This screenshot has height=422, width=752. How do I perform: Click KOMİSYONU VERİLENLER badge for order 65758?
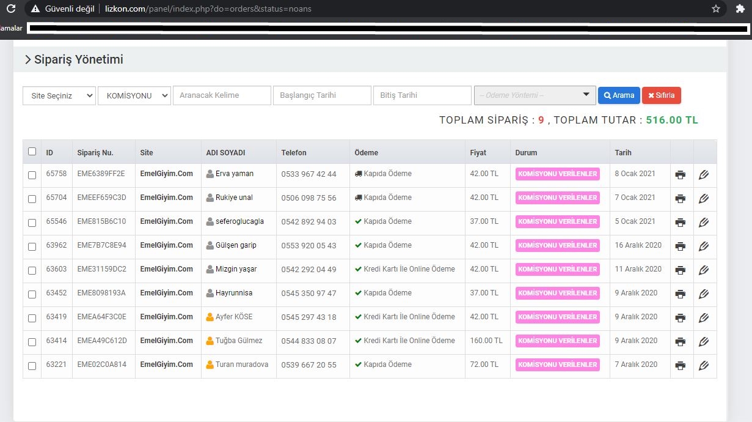point(558,174)
